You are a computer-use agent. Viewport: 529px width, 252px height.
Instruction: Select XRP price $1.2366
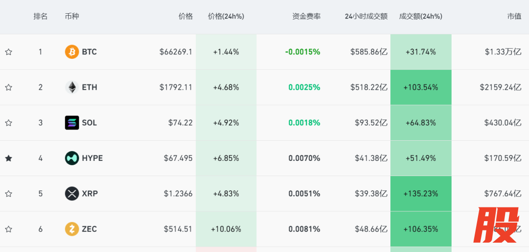pyautogui.click(x=178, y=194)
